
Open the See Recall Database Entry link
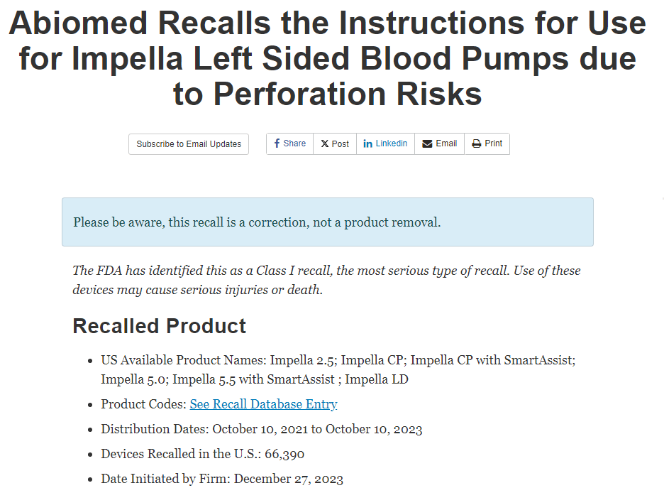coord(263,404)
